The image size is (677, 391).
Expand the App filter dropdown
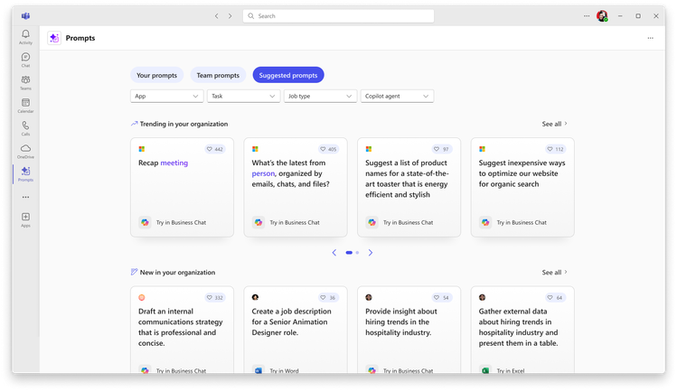click(166, 96)
